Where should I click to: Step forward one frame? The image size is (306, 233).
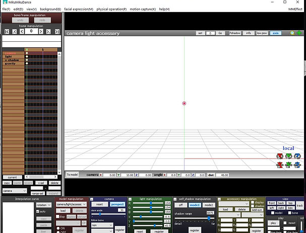[x=41, y=31]
